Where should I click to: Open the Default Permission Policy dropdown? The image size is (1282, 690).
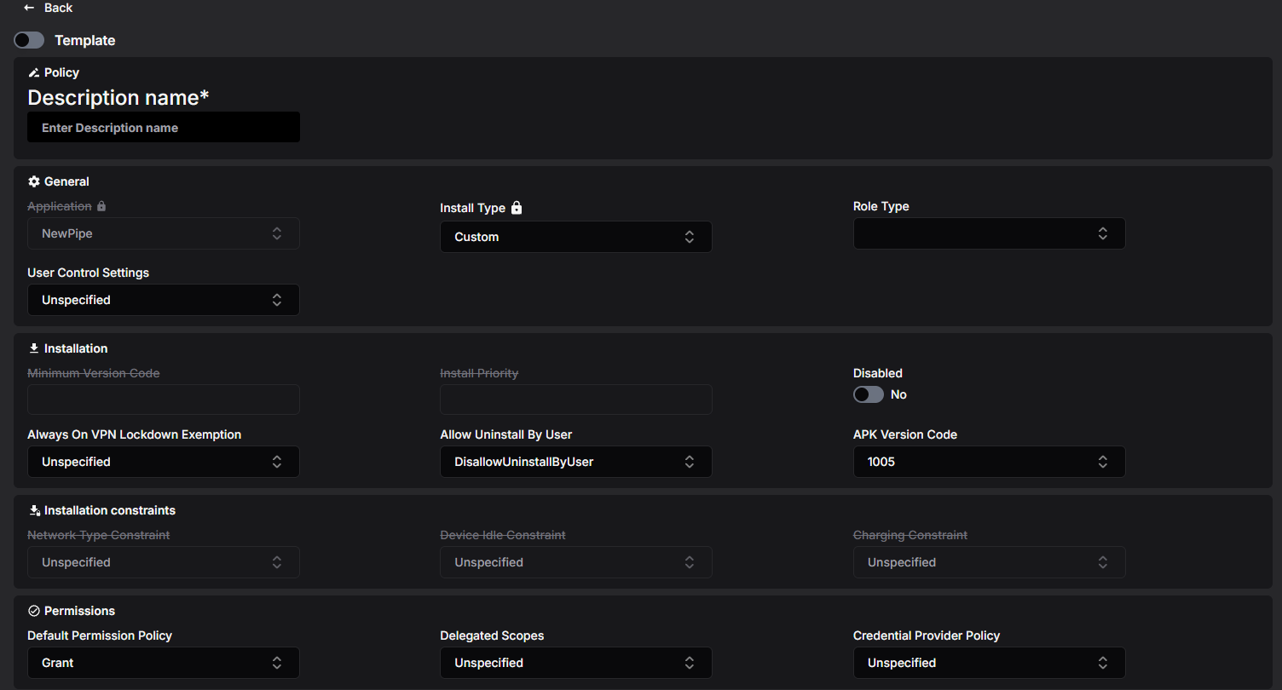pos(164,663)
